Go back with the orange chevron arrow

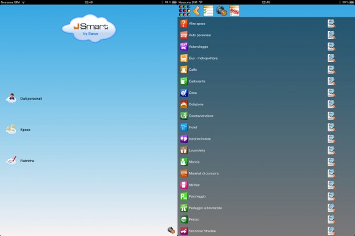(196, 11)
